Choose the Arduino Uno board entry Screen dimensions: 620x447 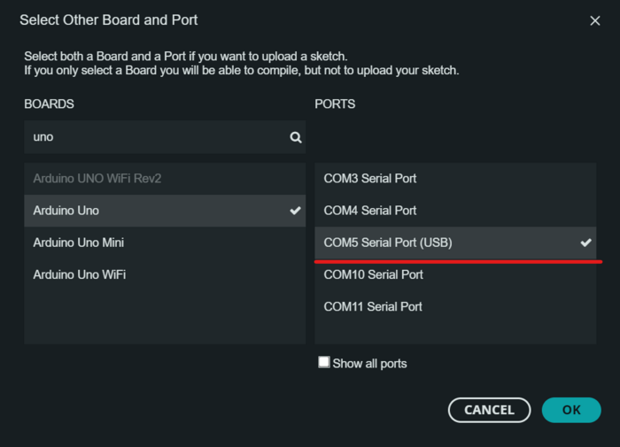point(66,211)
